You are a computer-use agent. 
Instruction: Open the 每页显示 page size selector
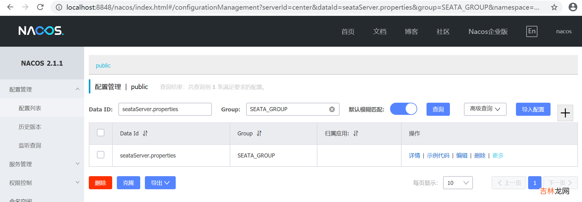[458, 183]
